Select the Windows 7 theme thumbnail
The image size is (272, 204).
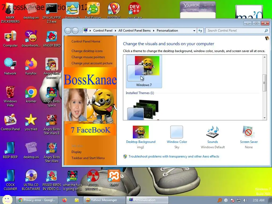[x=144, y=71]
